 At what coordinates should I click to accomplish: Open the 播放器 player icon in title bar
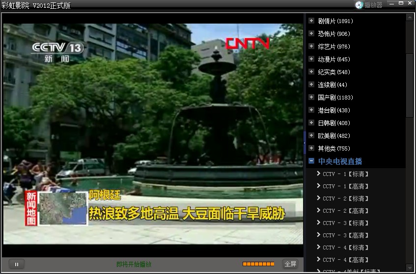pyautogui.click(x=369, y=5)
